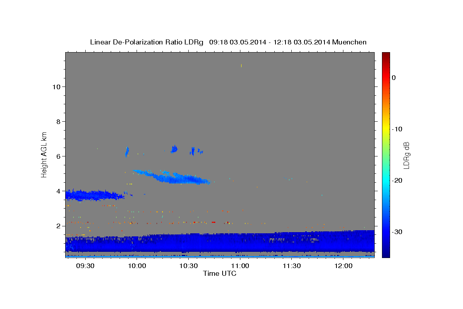Image resolution: width=463 pixels, height=309 pixels.
Task: Click the dark red top of the colorbar
Action: point(386,55)
